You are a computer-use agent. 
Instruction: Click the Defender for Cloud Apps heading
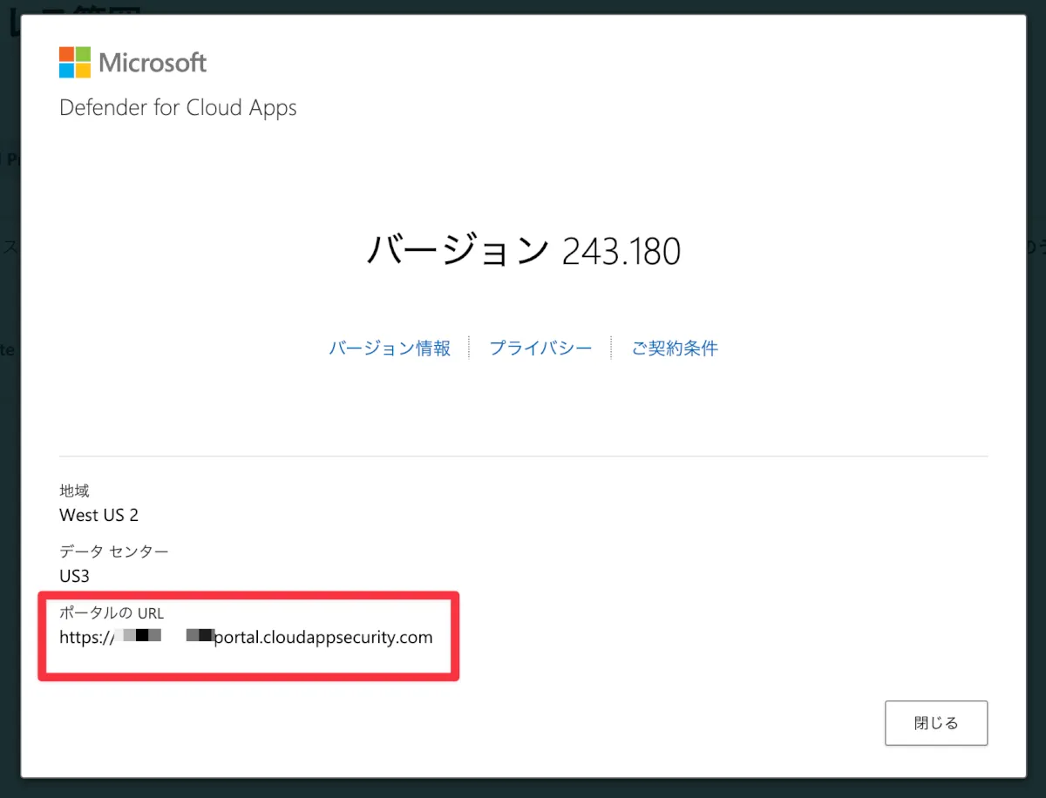click(178, 108)
